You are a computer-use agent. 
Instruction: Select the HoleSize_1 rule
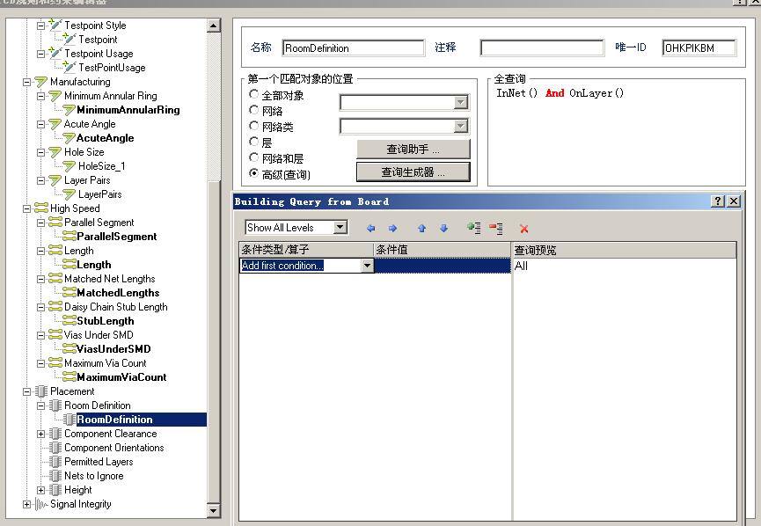(x=102, y=166)
